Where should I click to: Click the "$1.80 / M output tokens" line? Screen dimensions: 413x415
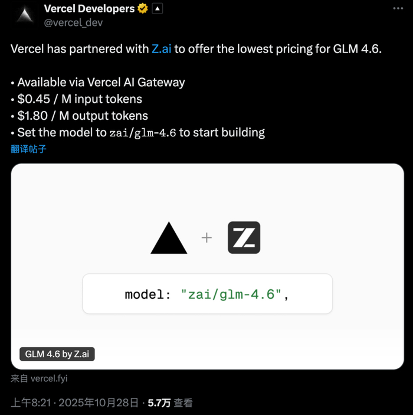(x=83, y=116)
